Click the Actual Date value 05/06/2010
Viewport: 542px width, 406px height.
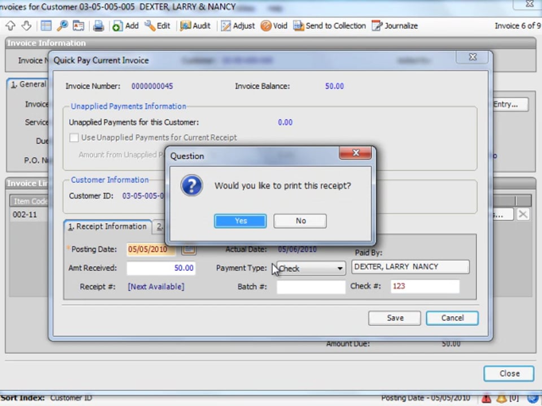pyautogui.click(x=297, y=249)
